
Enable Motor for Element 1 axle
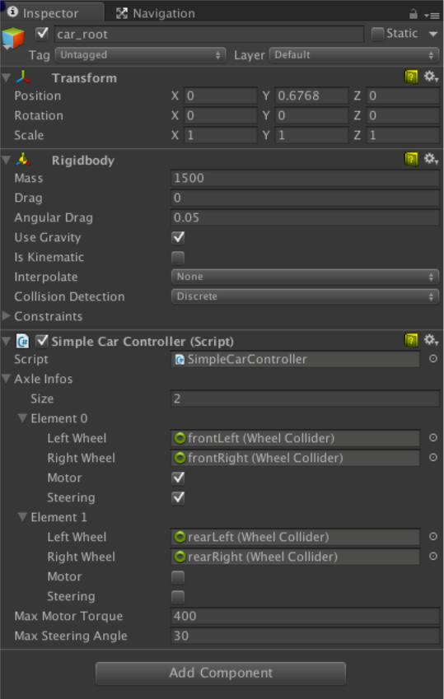tap(178, 577)
